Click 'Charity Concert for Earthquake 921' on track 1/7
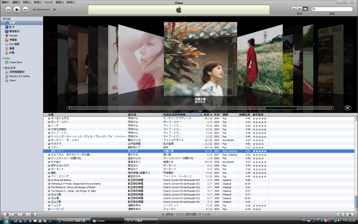 click(x=181, y=180)
